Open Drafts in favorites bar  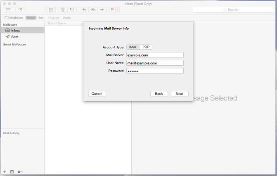point(66,18)
